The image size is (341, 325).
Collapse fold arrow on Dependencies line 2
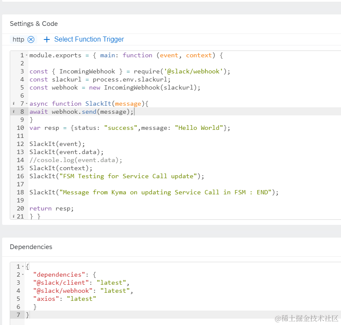click(23, 275)
